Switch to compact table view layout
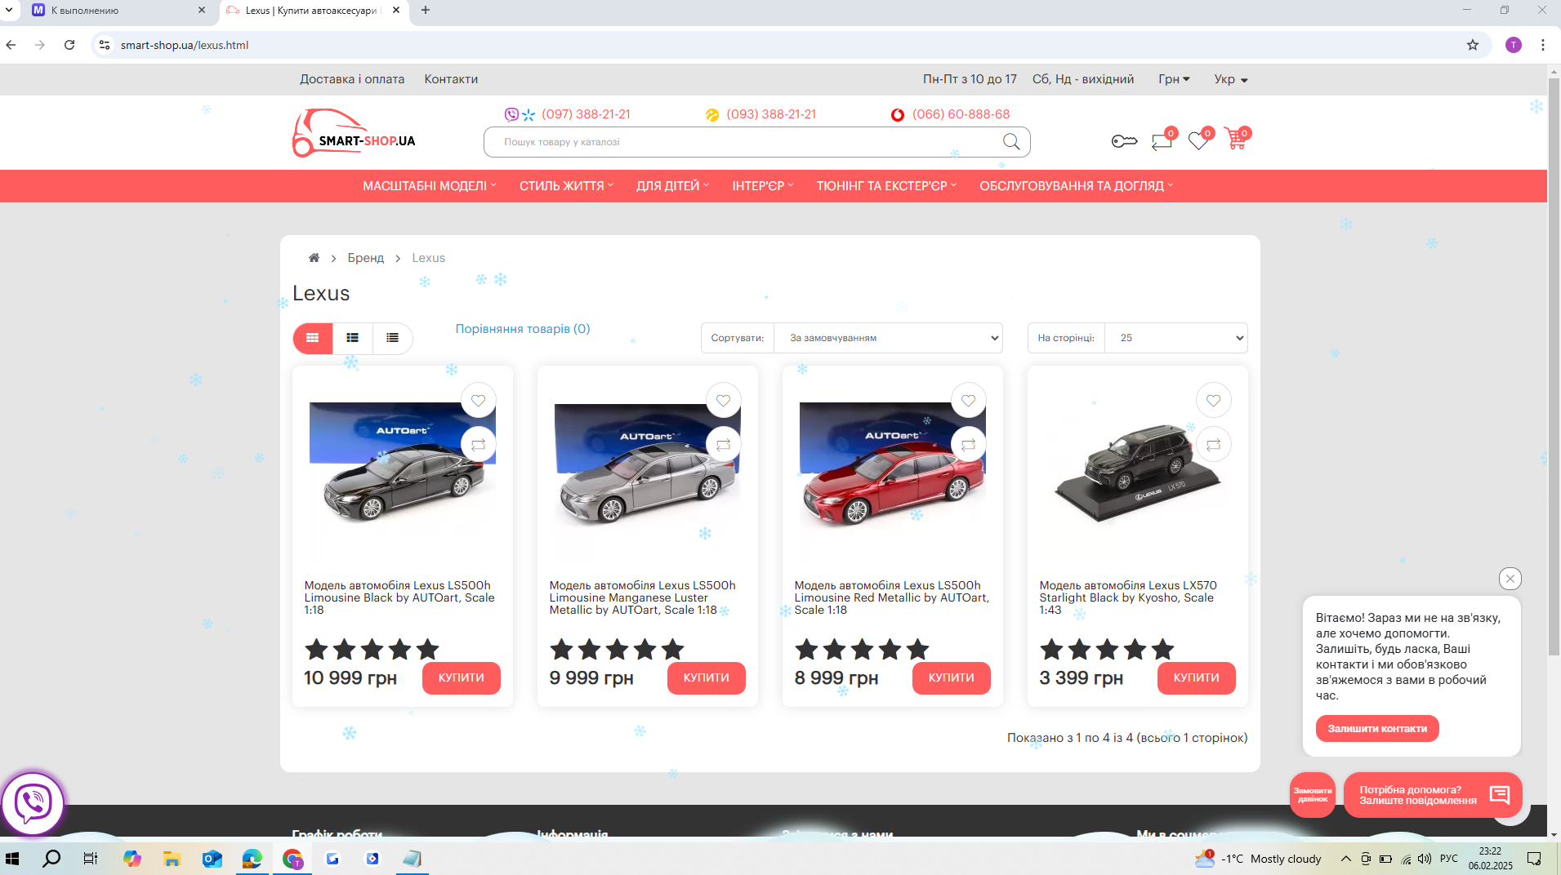Viewport: 1561px width, 875px height. 393,338
